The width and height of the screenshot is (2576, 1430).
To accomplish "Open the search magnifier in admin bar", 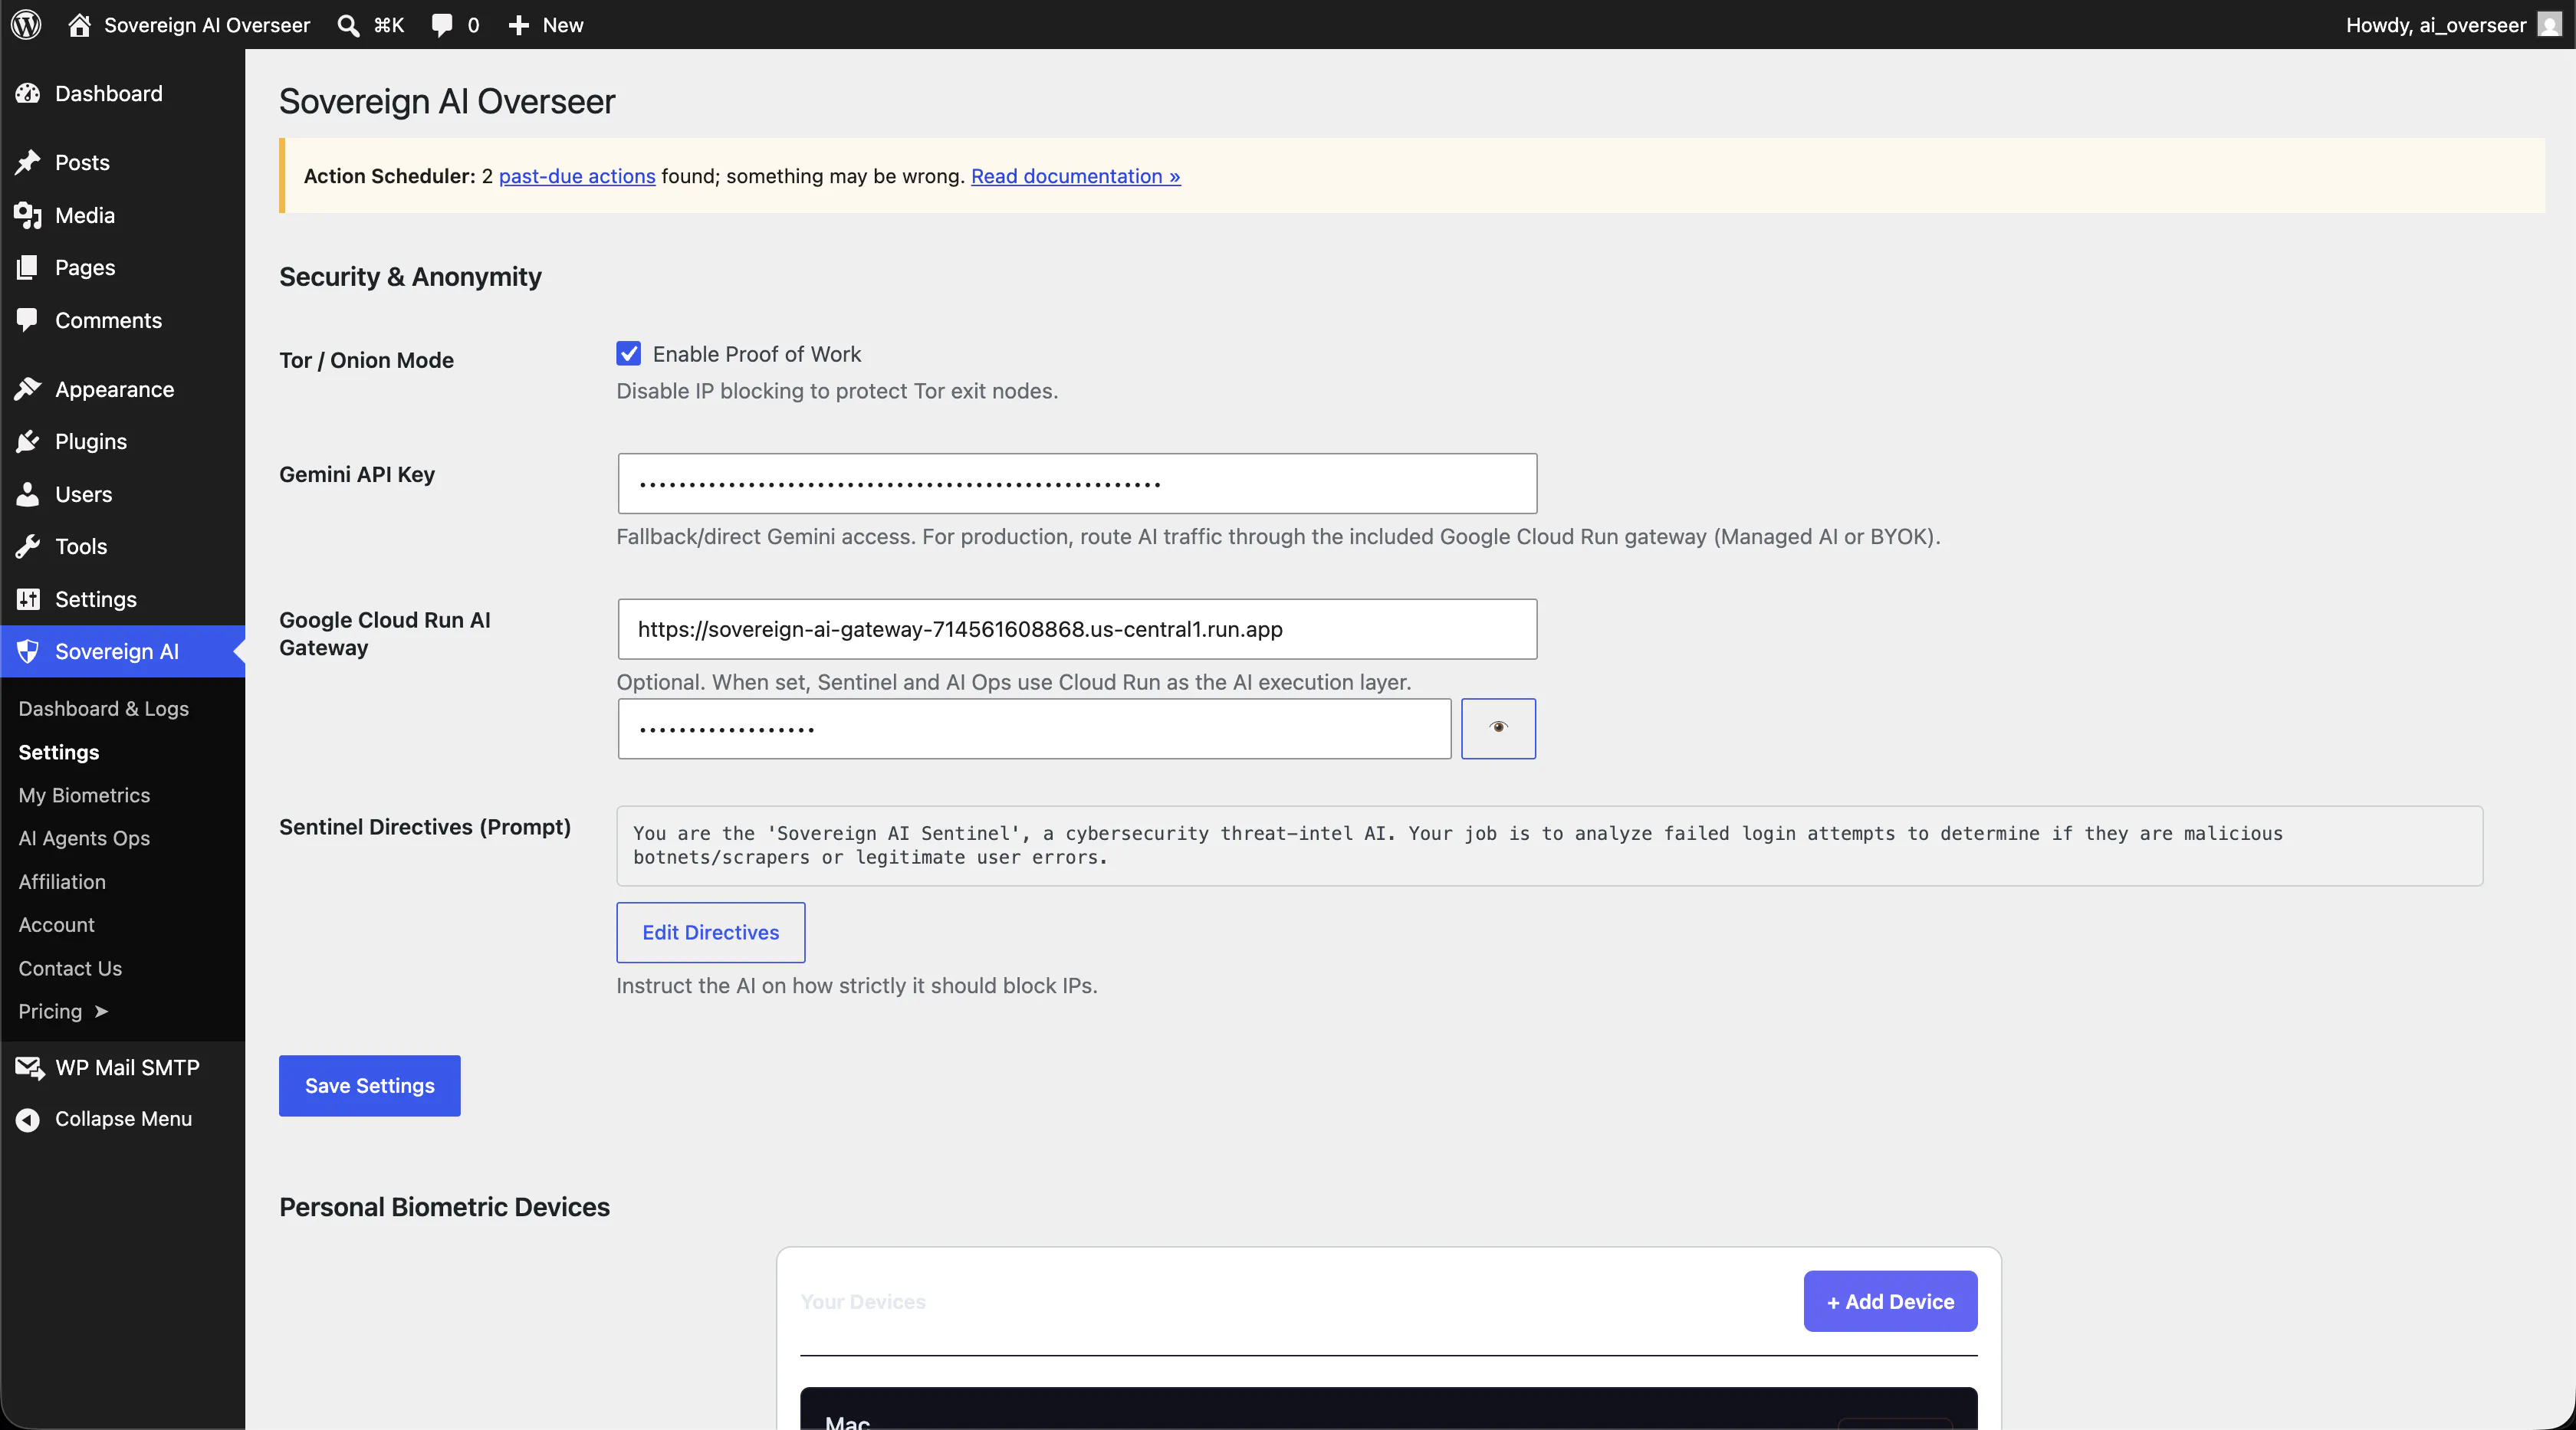I will click(348, 25).
